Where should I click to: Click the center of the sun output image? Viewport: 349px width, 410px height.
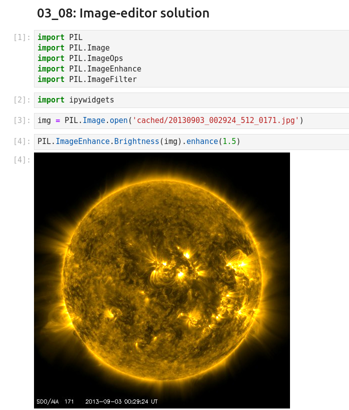tap(162, 280)
